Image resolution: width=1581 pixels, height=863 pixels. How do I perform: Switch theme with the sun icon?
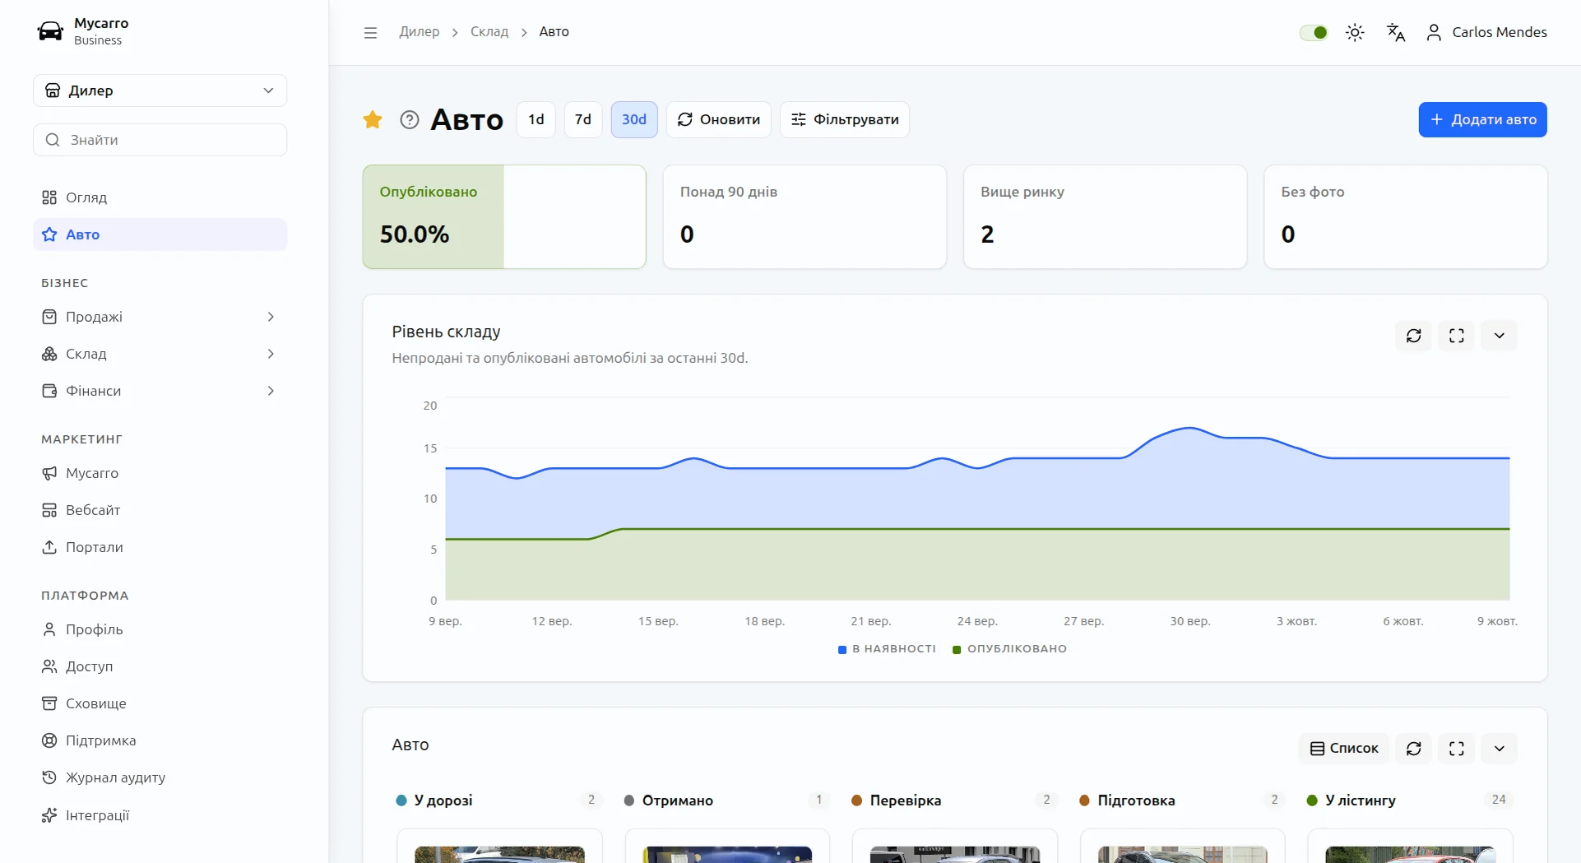pyautogui.click(x=1355, y=32)
